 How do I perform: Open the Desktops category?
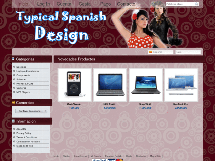coord(21,67)
